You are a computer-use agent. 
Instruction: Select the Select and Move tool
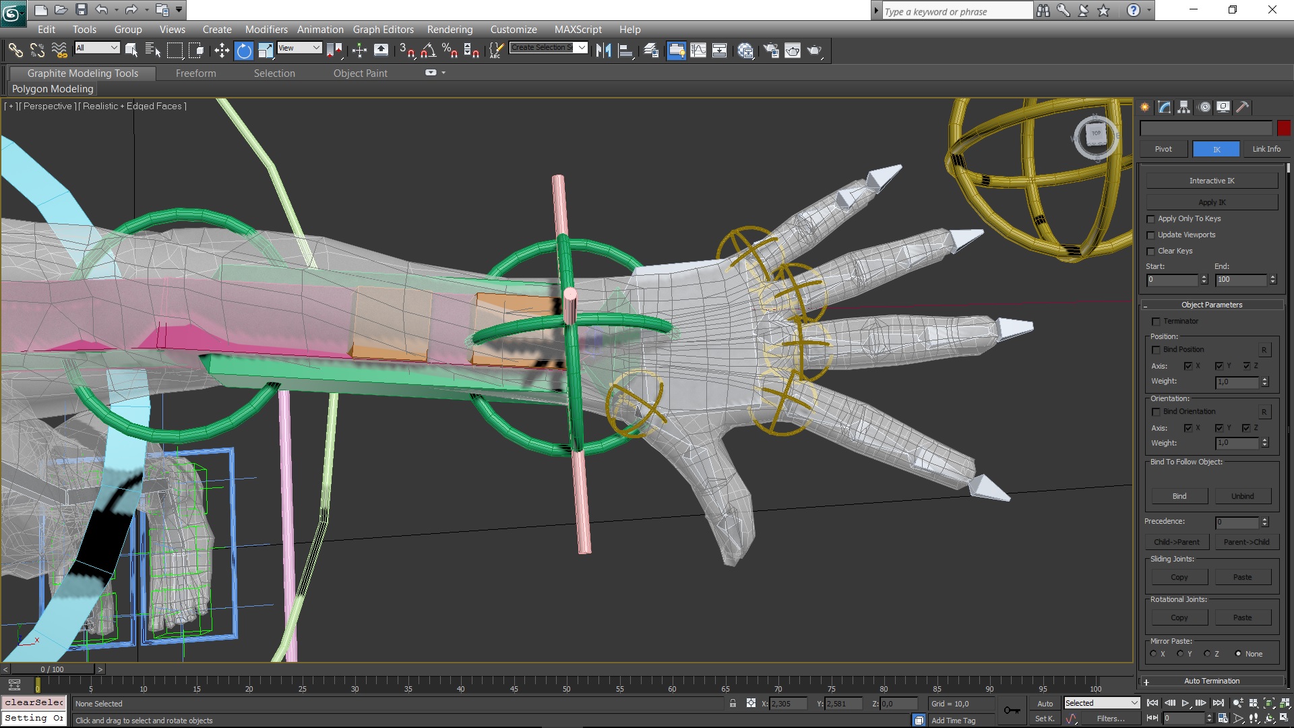pos(222,51)
